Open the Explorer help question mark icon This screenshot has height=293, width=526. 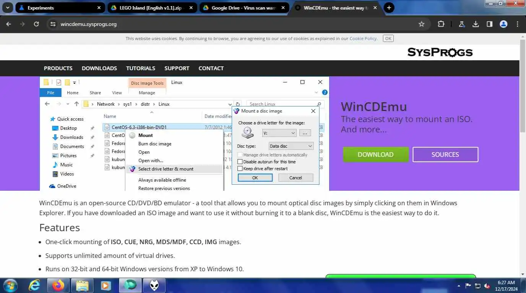(325, 92)
